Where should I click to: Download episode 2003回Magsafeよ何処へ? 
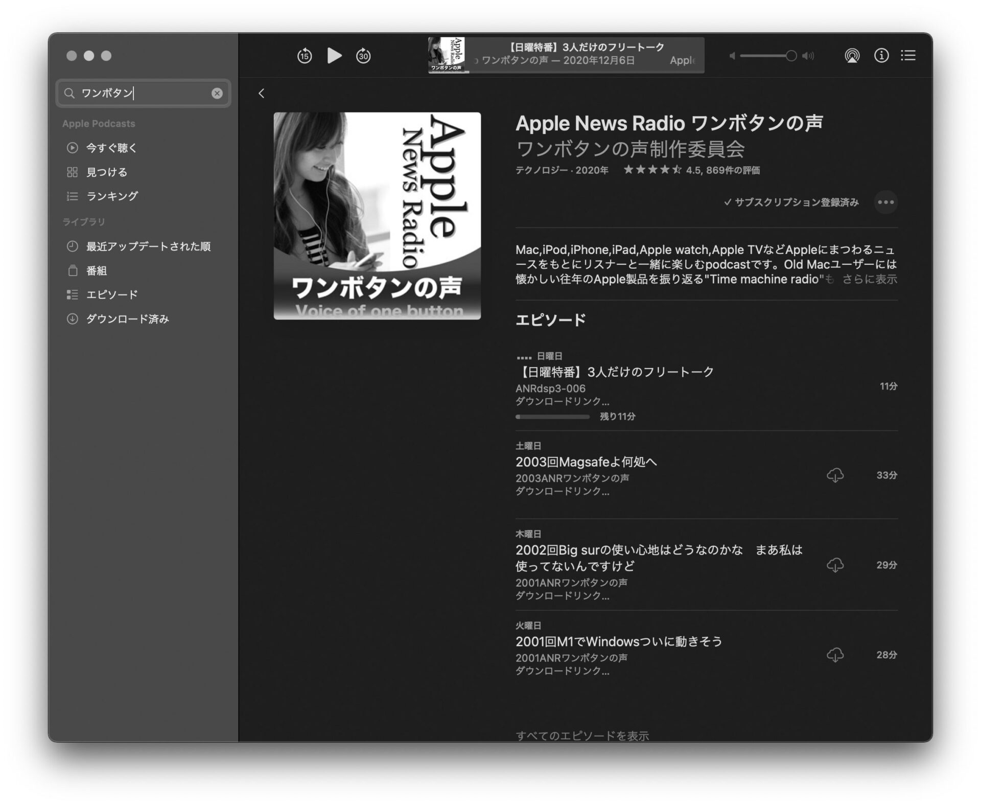coord(835,475)
